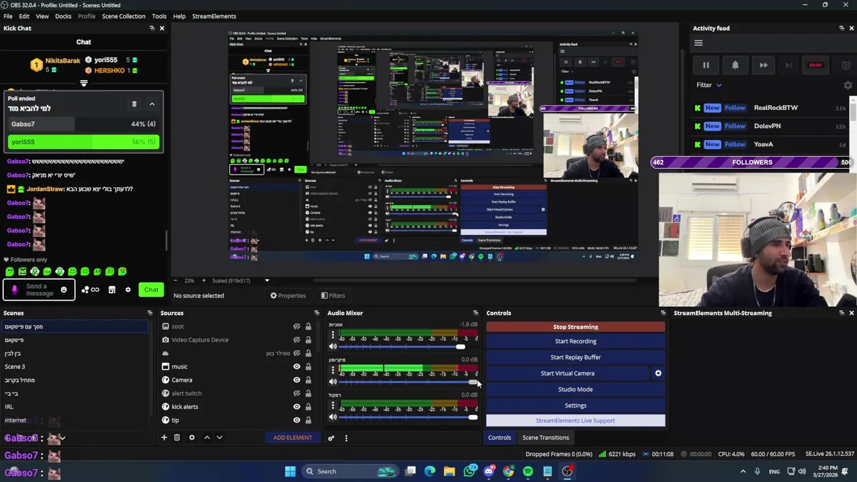
Task: Click Stop Streaming button
Action: coord(576,327)
